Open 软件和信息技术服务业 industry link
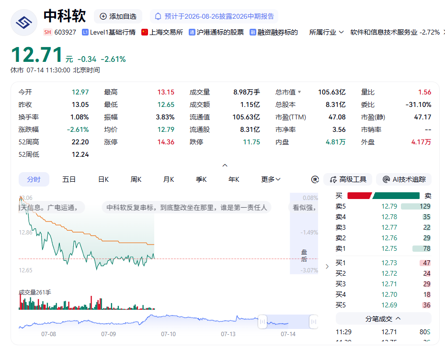Image resolution: width=445 pixels, height=351 pixels. 395,32
